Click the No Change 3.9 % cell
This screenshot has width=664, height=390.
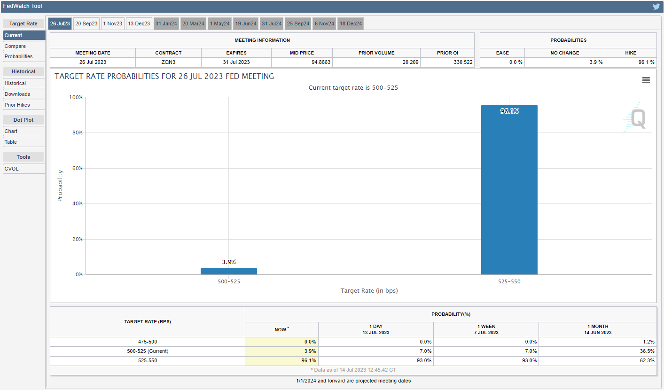point(565,62)
